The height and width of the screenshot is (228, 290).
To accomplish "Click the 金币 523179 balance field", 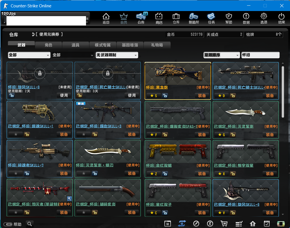I will [184, 35].
